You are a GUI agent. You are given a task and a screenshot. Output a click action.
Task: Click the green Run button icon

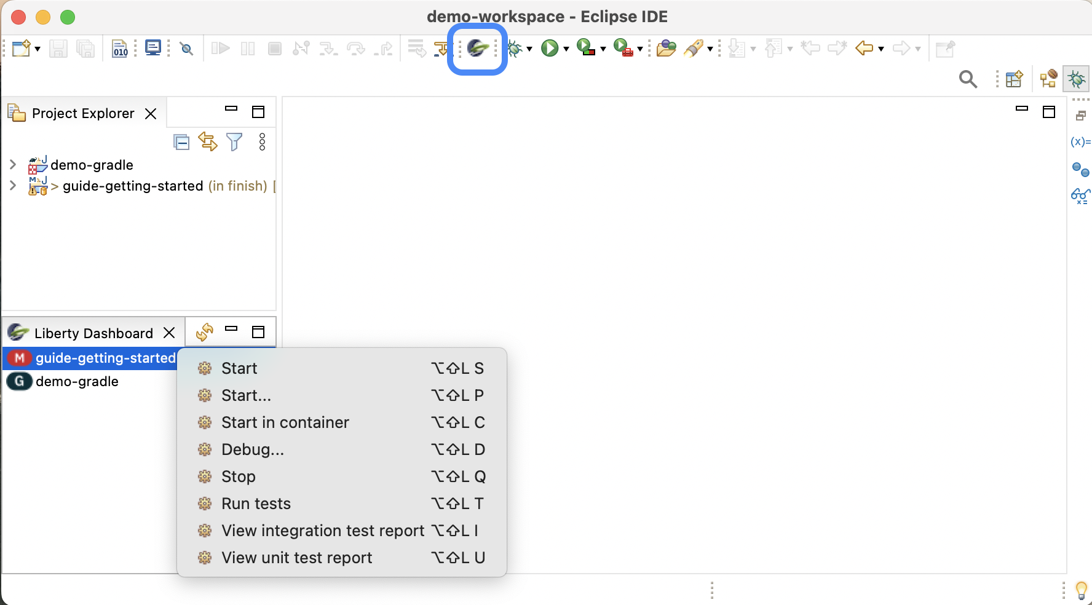click(x=550, y=48)
